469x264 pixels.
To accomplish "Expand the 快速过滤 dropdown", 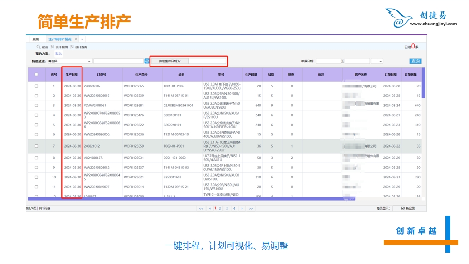I will tap(89, 61).
